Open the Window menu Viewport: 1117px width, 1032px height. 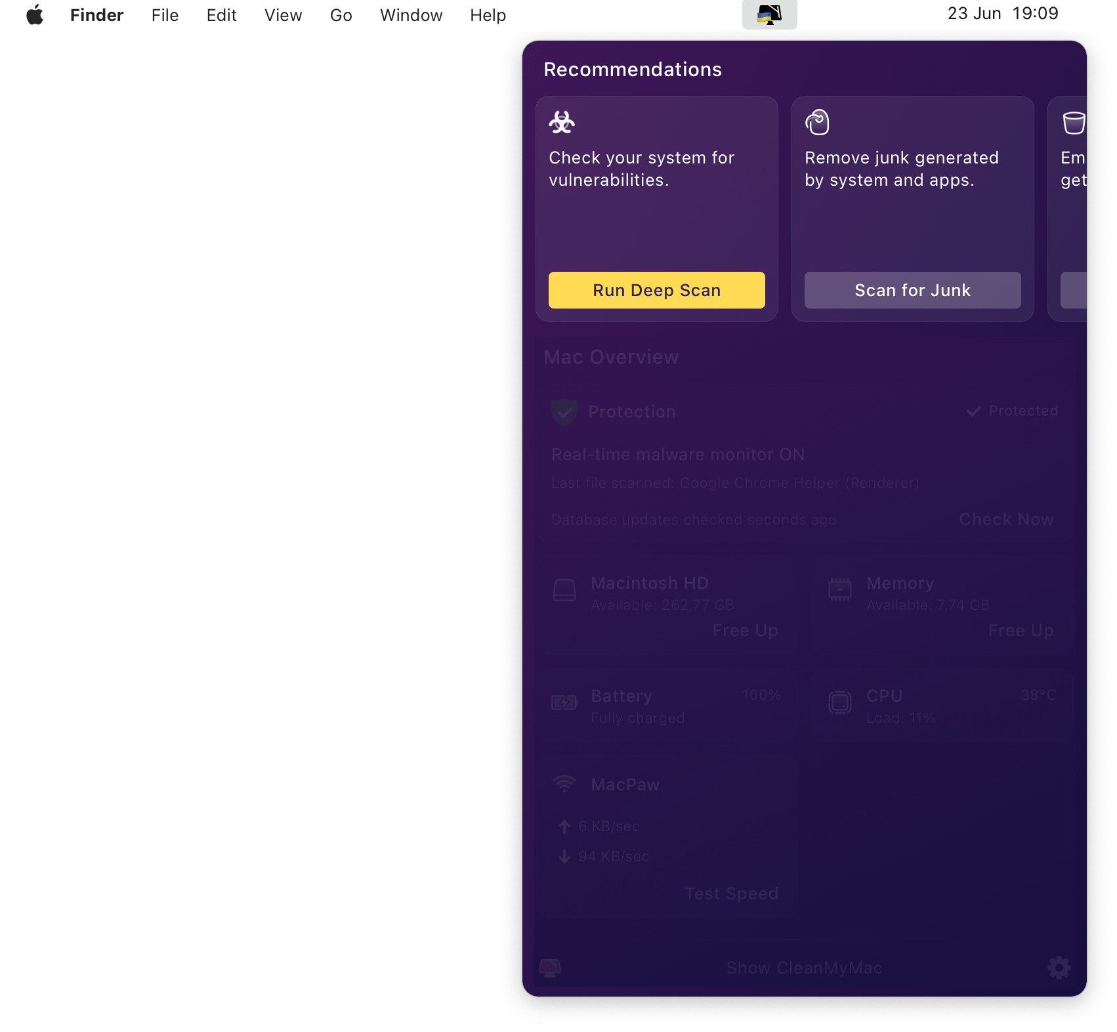pos(411,15)
